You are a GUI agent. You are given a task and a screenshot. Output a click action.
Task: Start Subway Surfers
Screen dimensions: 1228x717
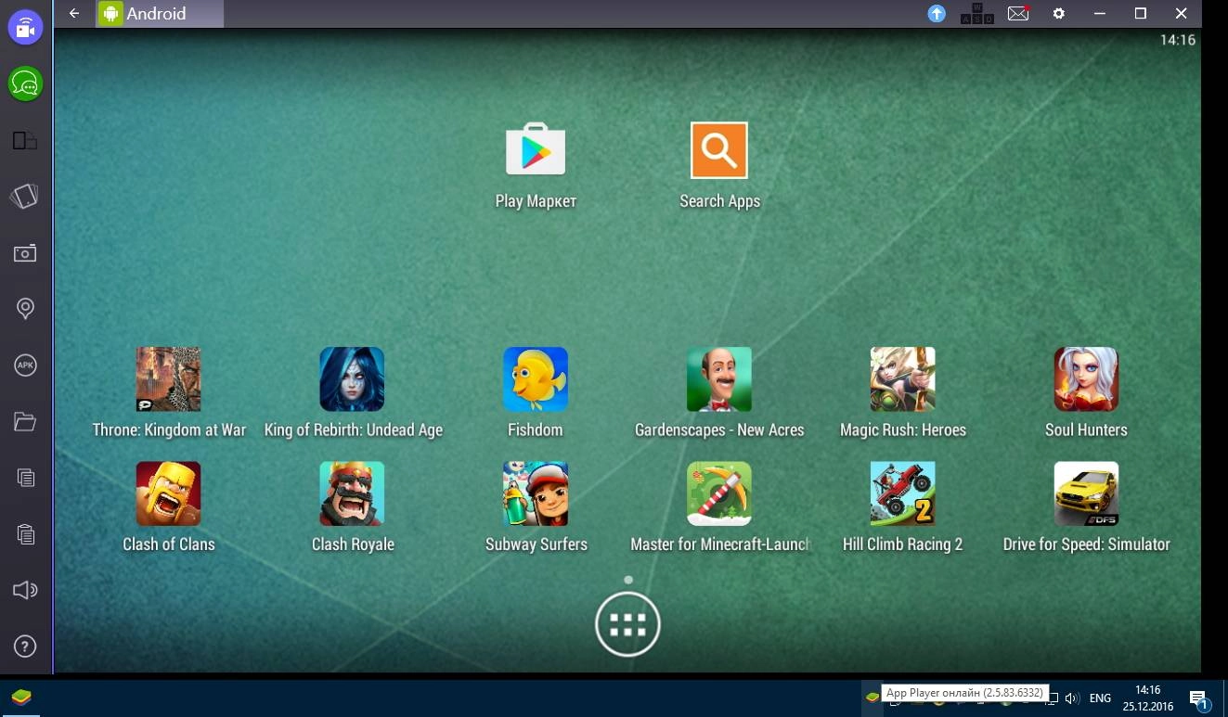coord(536,493)
